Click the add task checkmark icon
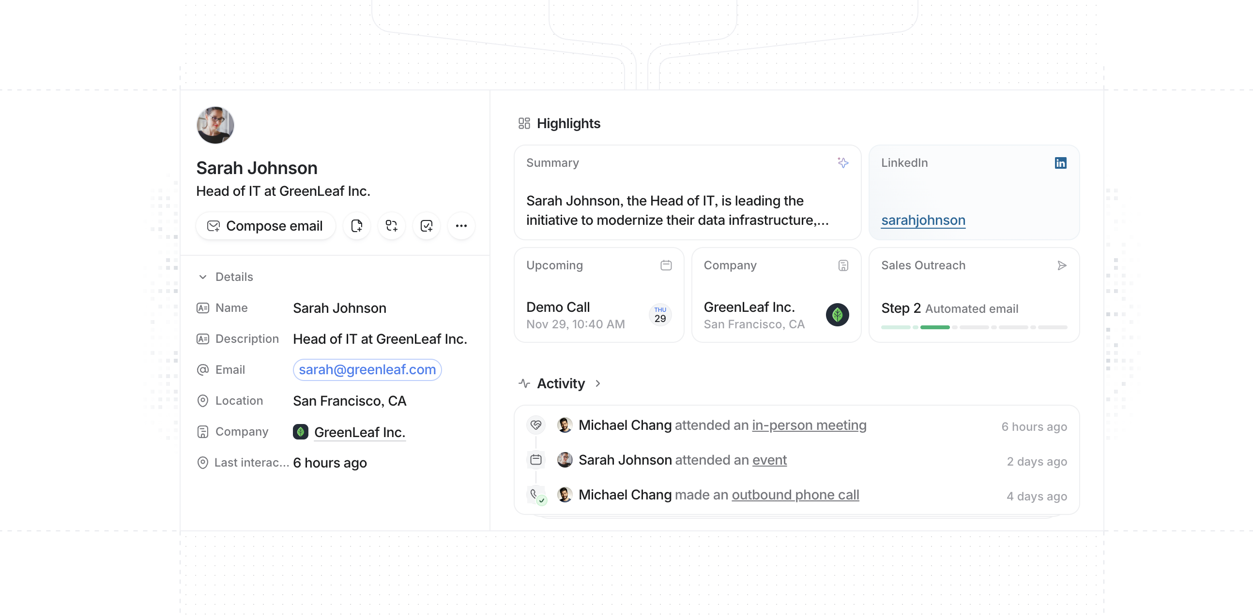 coord(427,226)
